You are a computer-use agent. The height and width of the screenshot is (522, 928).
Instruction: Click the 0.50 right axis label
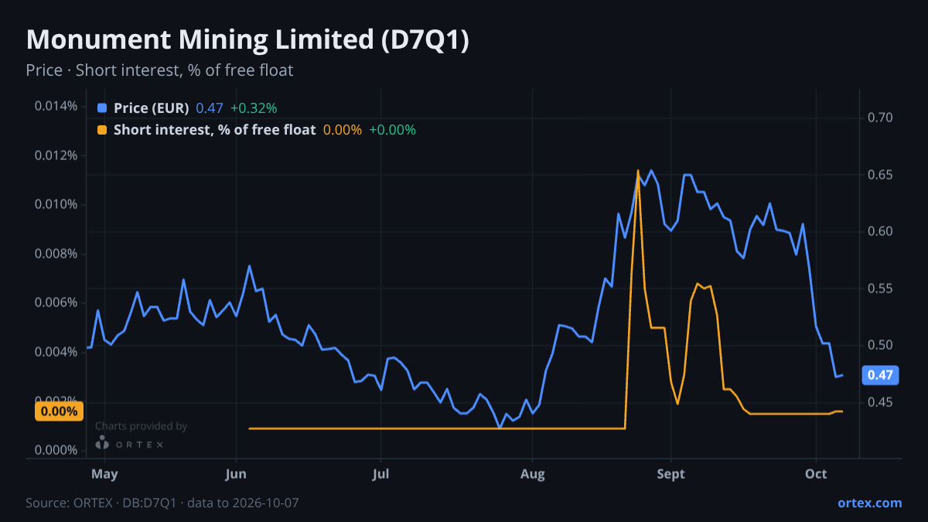pos(881,345)
